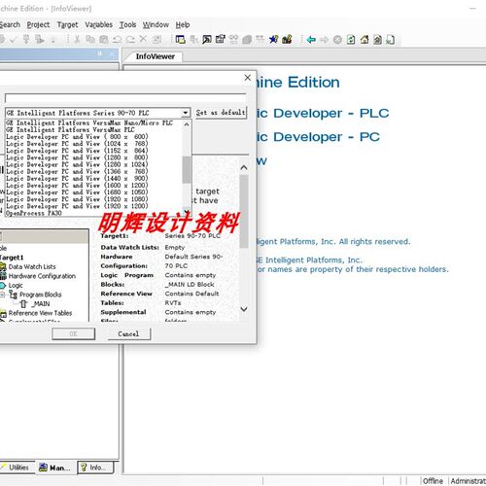
Task: Click the last page icon in toolbar
Action: coord(391,40)
